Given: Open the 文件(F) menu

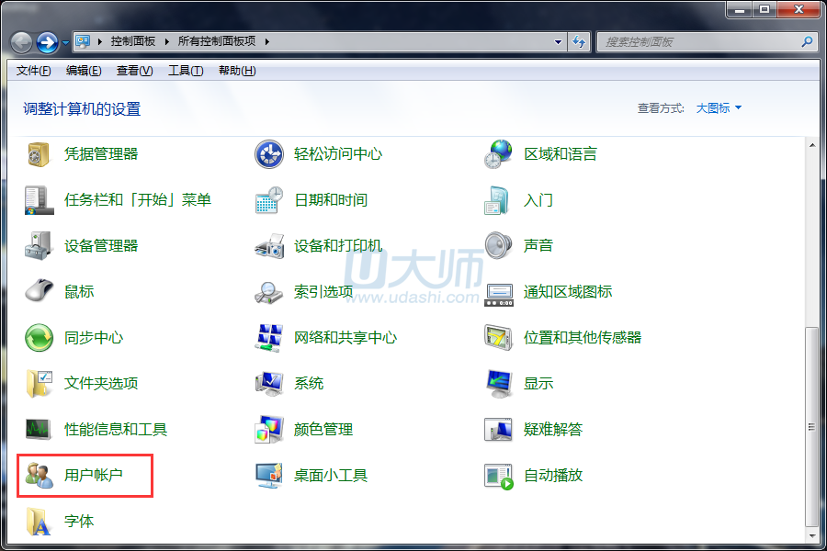Looking at the screenshot, I should coord(33,71).
